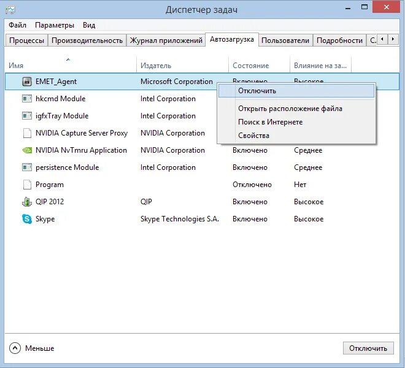Switch to the Журнал приложений tab
This screenshot has width=405, height=368.
pyautogui.click(x=166, y=40)
